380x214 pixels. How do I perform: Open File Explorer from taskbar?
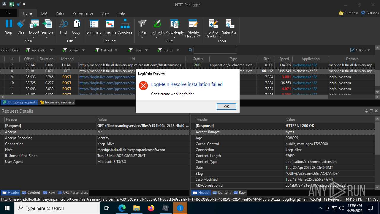pos(136,208)
